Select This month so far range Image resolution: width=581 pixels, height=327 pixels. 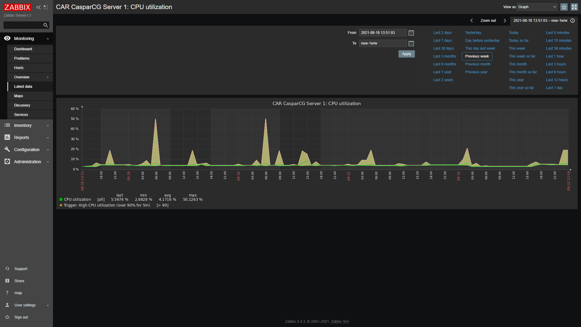tap(523, 72)
